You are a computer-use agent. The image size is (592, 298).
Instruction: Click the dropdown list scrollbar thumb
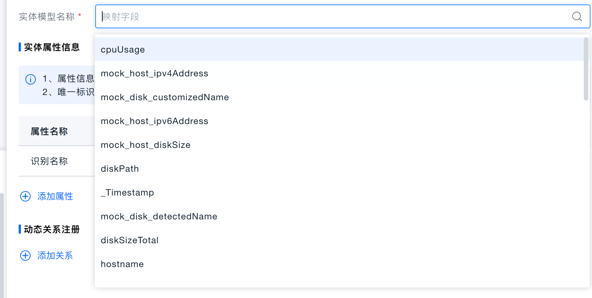(586, 69)
